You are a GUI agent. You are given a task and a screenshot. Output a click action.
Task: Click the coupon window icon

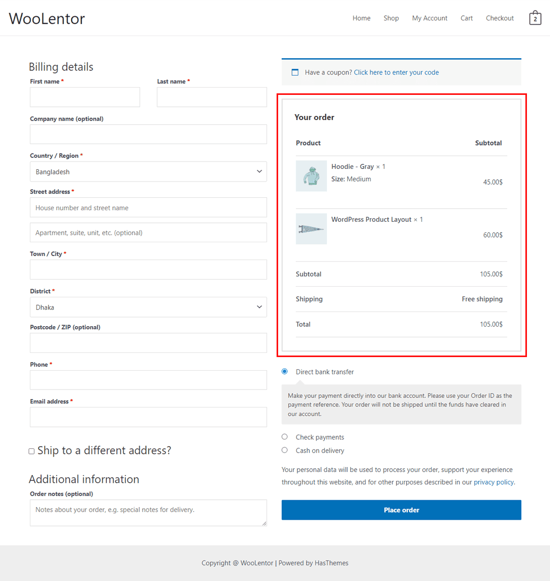295,72
